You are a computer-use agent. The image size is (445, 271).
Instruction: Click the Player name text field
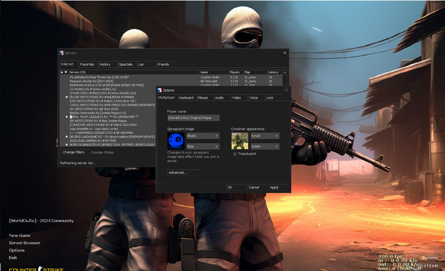[x=193, y=118]
